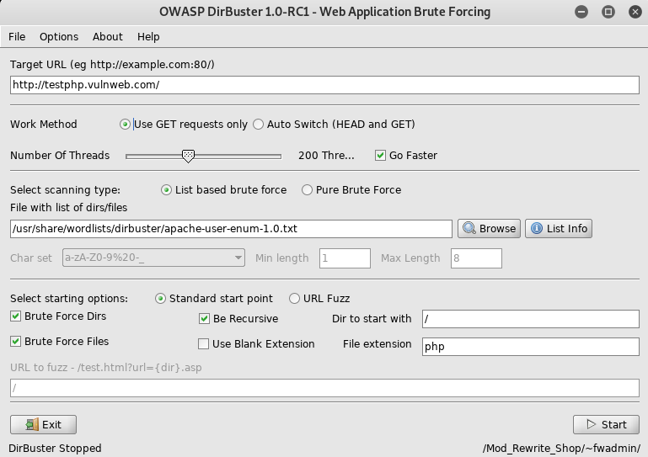The image size is (648, 457).
Task: Click the wordlist file path field
Action: coord(231,229)
